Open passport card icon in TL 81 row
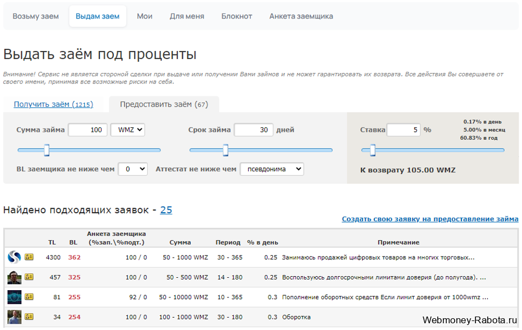Screen dimensions: 522x330 pos(29,297)
